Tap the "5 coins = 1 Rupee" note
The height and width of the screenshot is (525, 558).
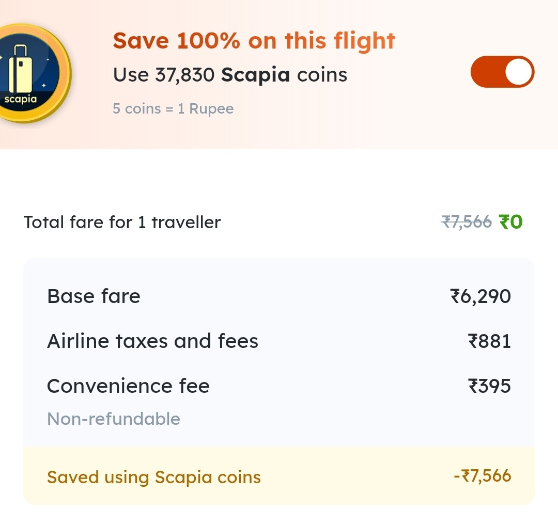click(x=173, y=109)
